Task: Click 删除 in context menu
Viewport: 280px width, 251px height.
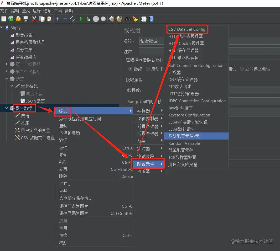Action: [94, 176]
